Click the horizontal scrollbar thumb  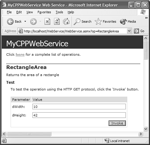coord(29,134)
